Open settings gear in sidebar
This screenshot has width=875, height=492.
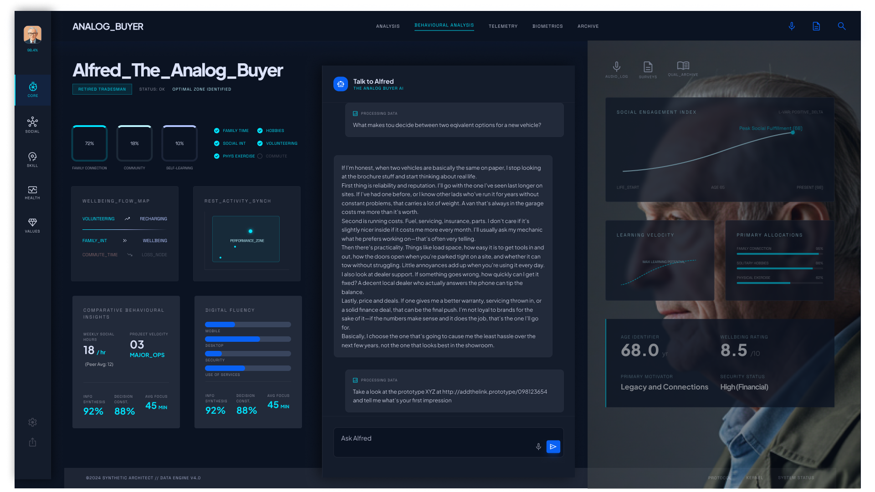[32, 422]
